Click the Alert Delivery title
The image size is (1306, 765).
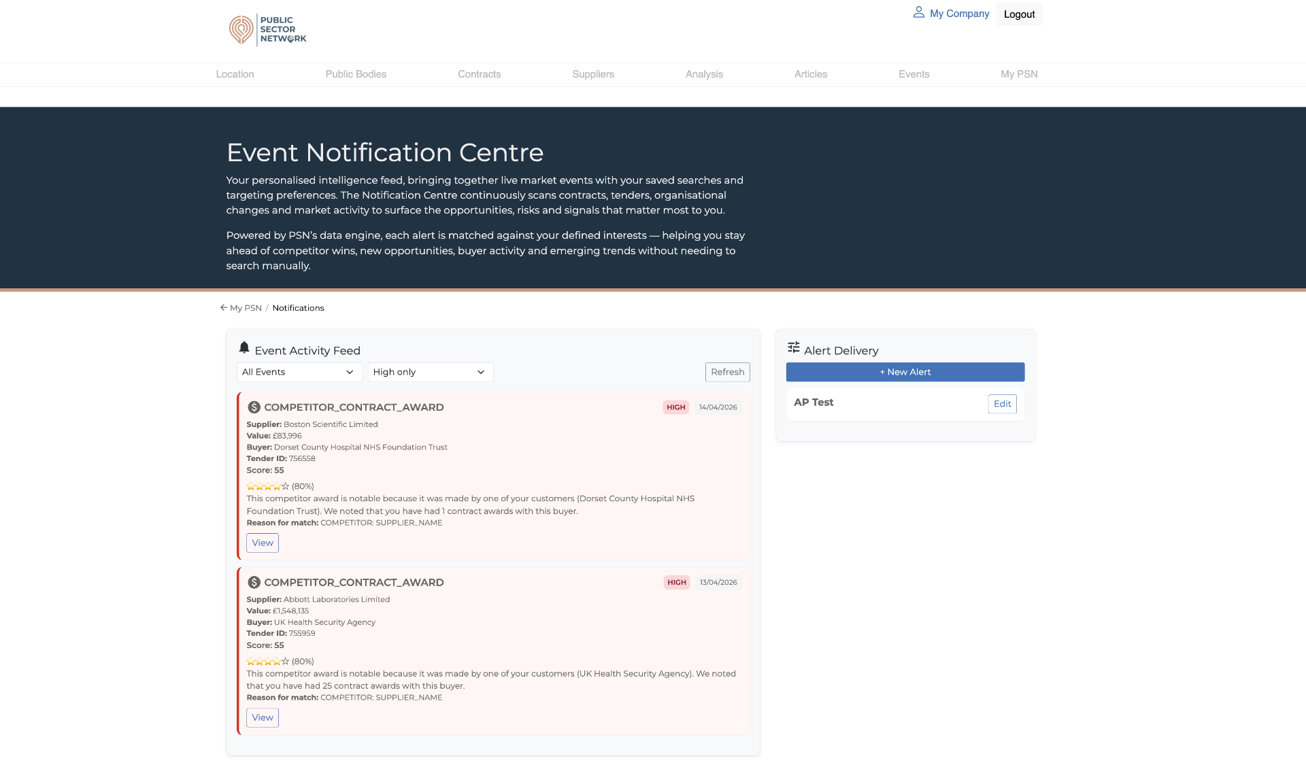coord(841,351)
